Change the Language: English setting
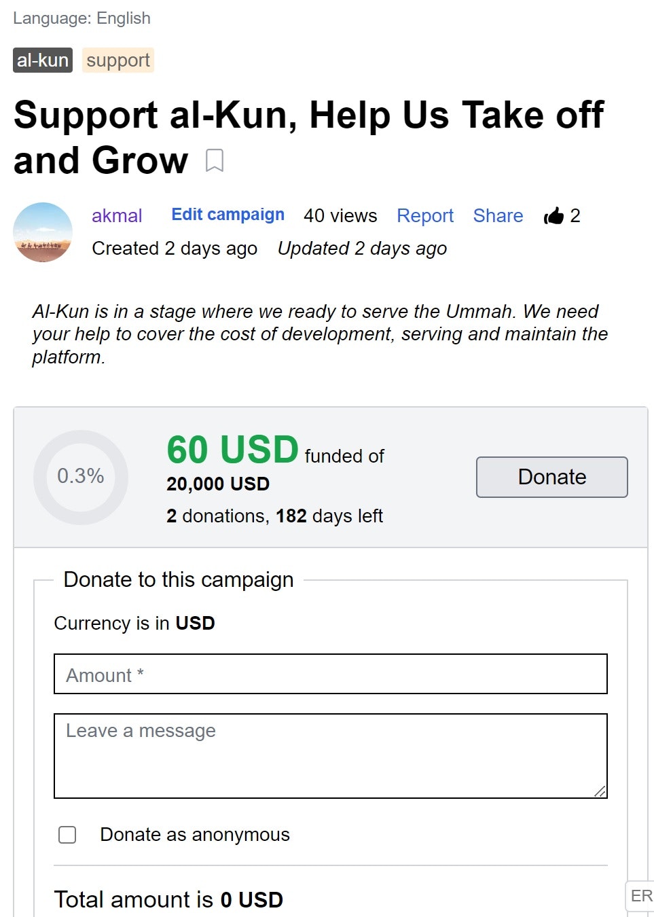This screenshot has height=917, width=654. [81, 18]
